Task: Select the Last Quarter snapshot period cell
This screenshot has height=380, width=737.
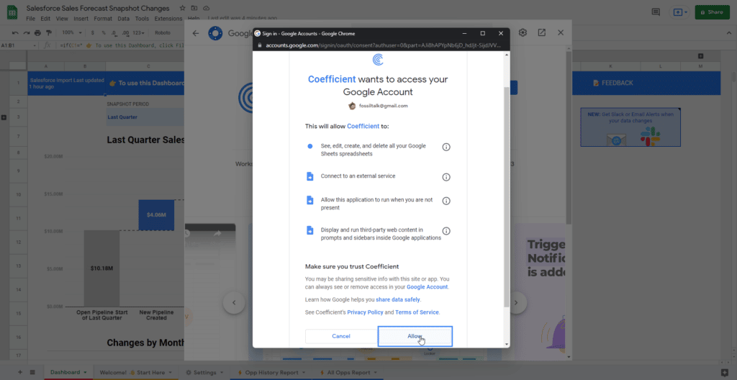Action: pos(145,117)
